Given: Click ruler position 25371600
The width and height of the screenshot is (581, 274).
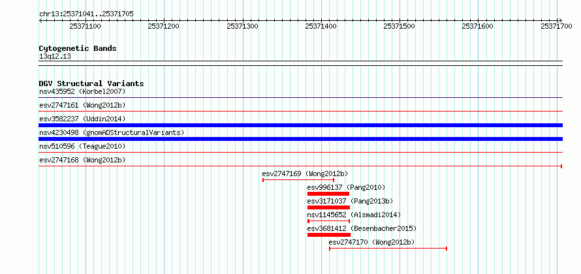Looking at the screenshot, I should [x=478, y=26].
